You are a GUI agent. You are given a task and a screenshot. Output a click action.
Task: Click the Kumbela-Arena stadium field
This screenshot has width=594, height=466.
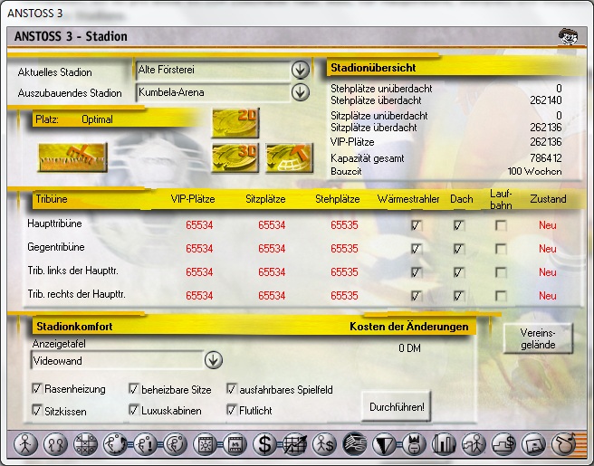(x=213, y=92)
